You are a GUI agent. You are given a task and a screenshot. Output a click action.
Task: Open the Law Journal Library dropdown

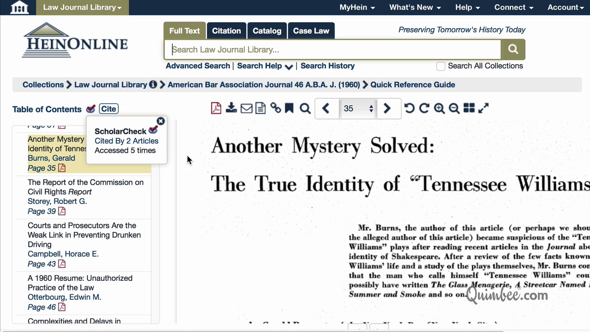coord(82,7)
